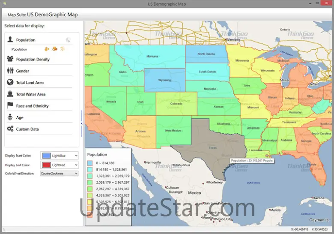
Task: Select the value circle map style icon
Action: (47, 49)
